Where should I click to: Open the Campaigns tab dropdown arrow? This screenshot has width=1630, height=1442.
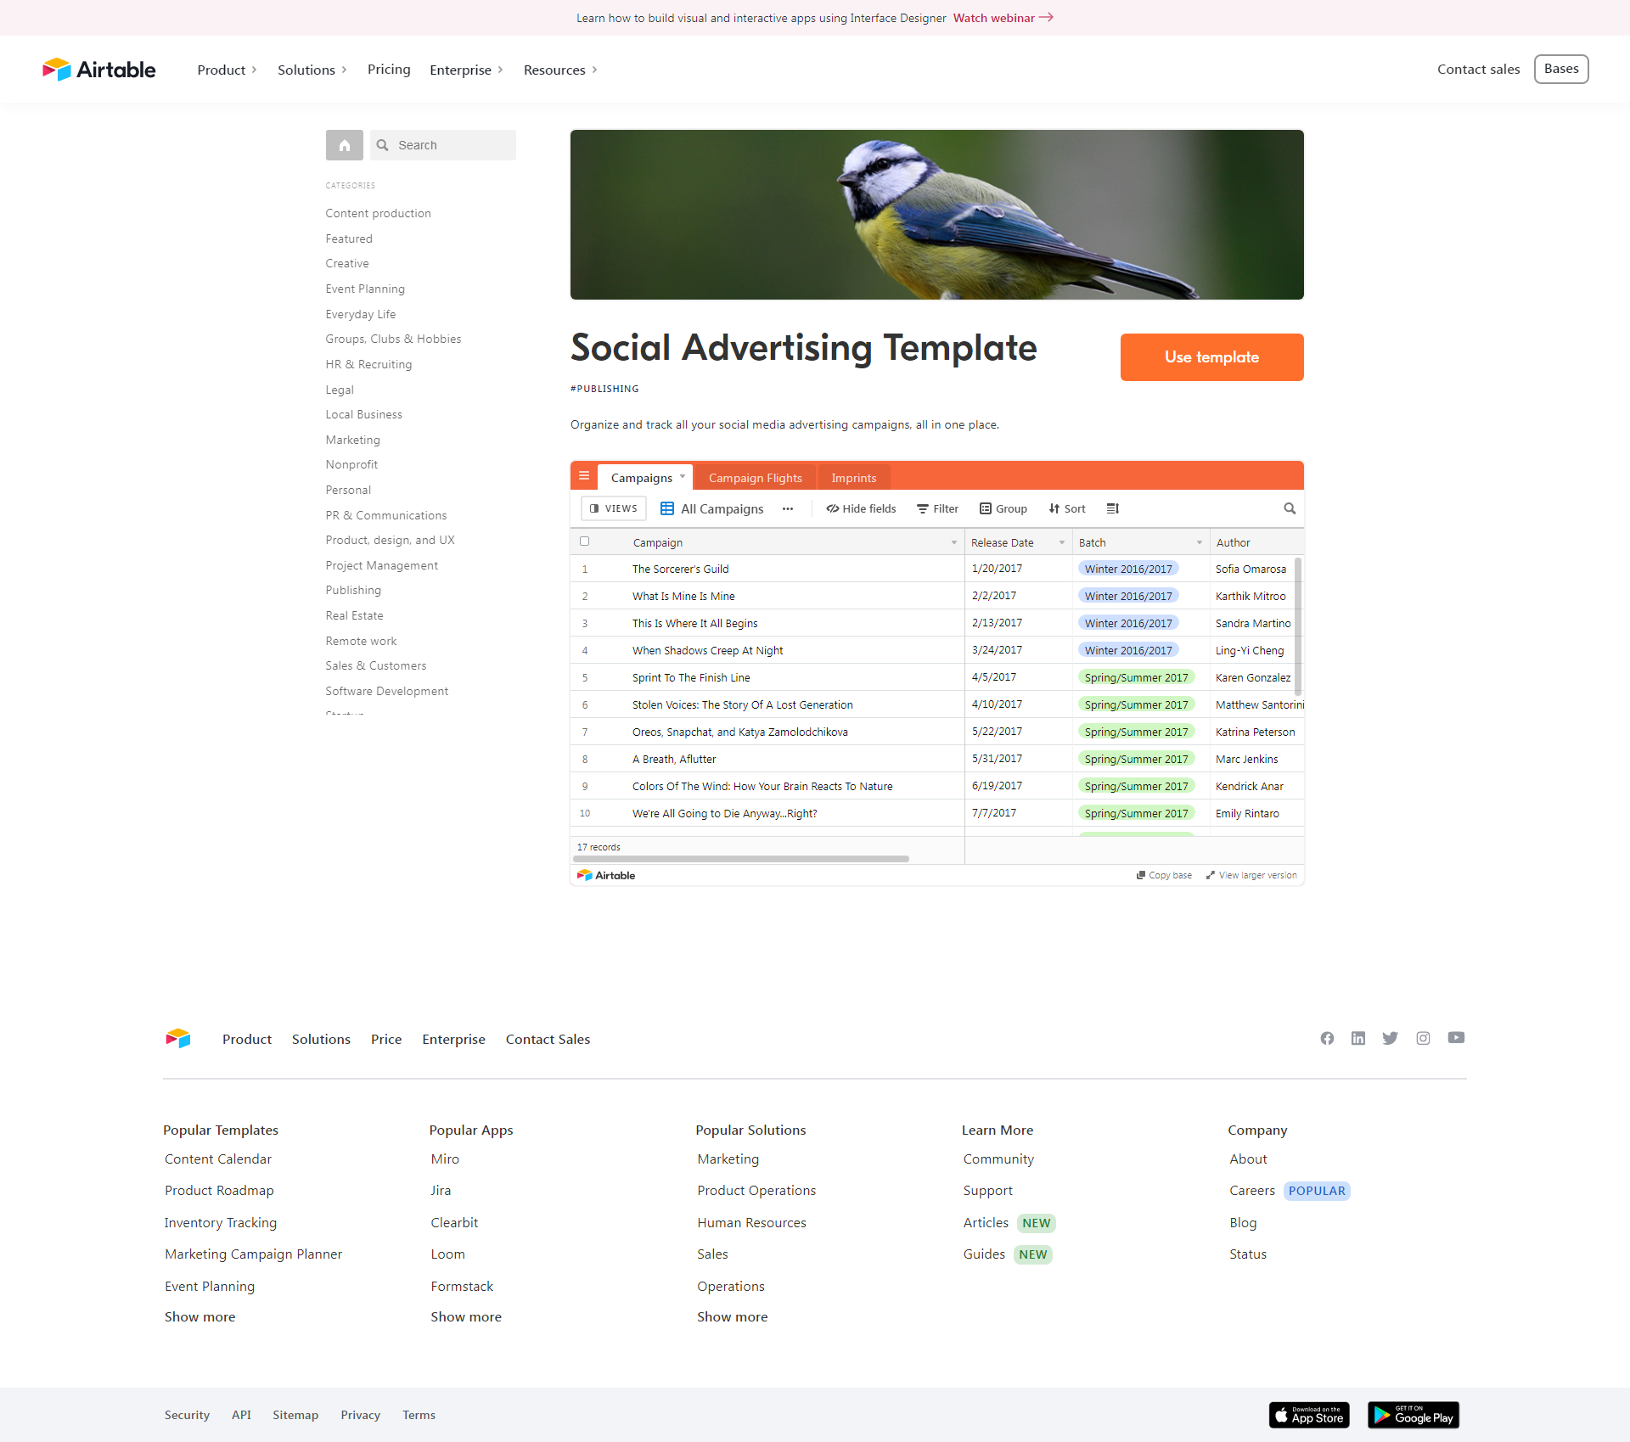pos(683,477)
